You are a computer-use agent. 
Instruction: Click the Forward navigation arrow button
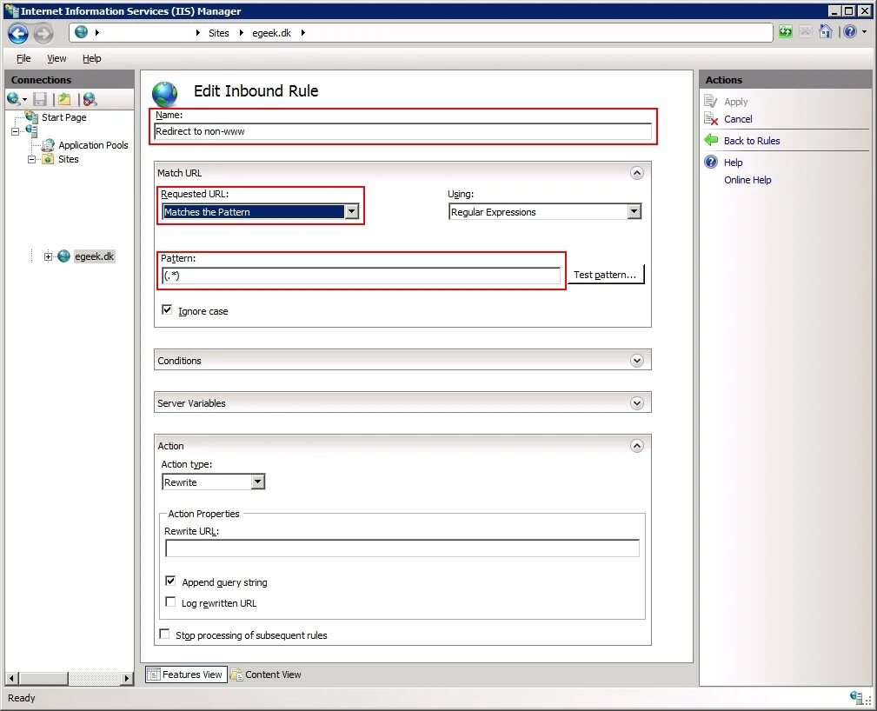pos(43,34)
